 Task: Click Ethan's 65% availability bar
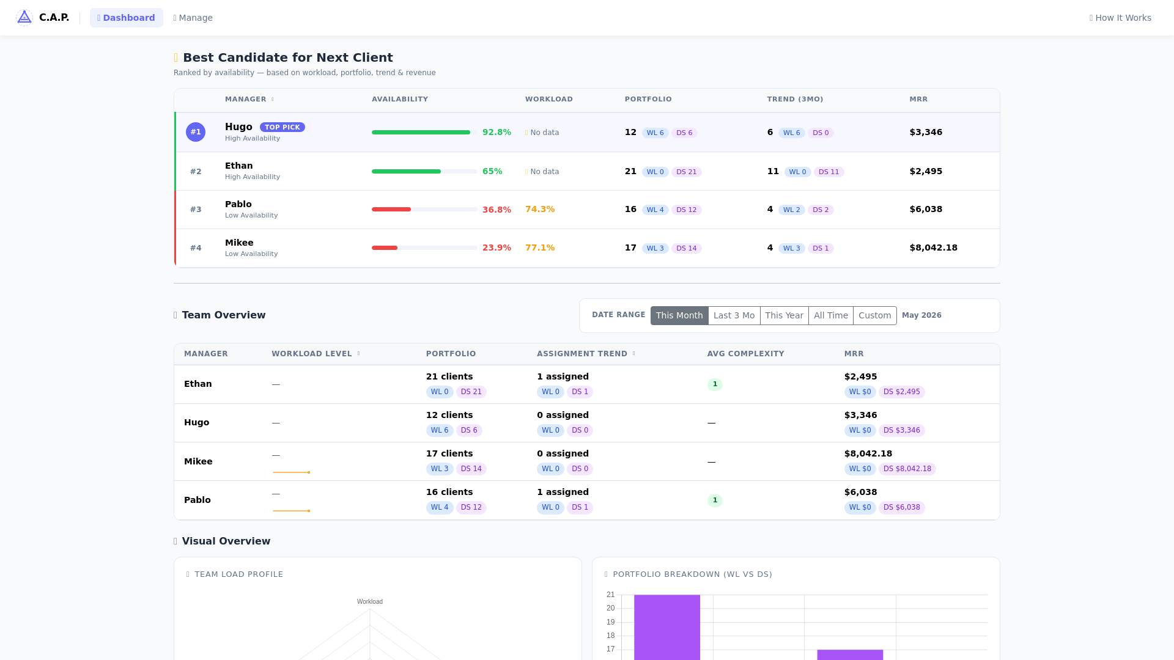(x=424, y=172)
